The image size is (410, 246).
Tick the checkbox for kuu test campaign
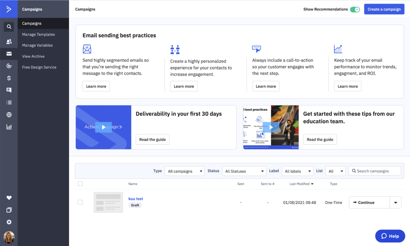coord(80,202)
